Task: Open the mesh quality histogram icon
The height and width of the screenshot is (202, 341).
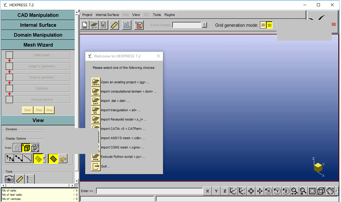Action: 127,25
